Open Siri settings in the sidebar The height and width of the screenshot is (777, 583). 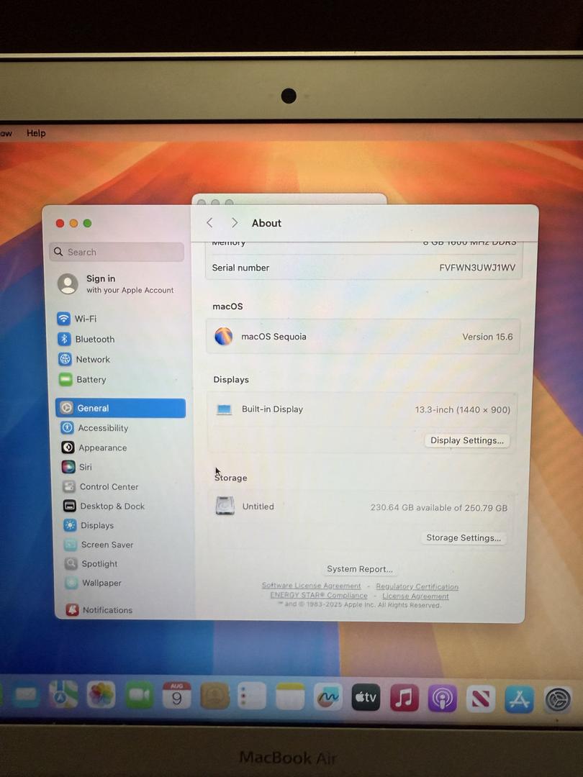click(77, 467)
